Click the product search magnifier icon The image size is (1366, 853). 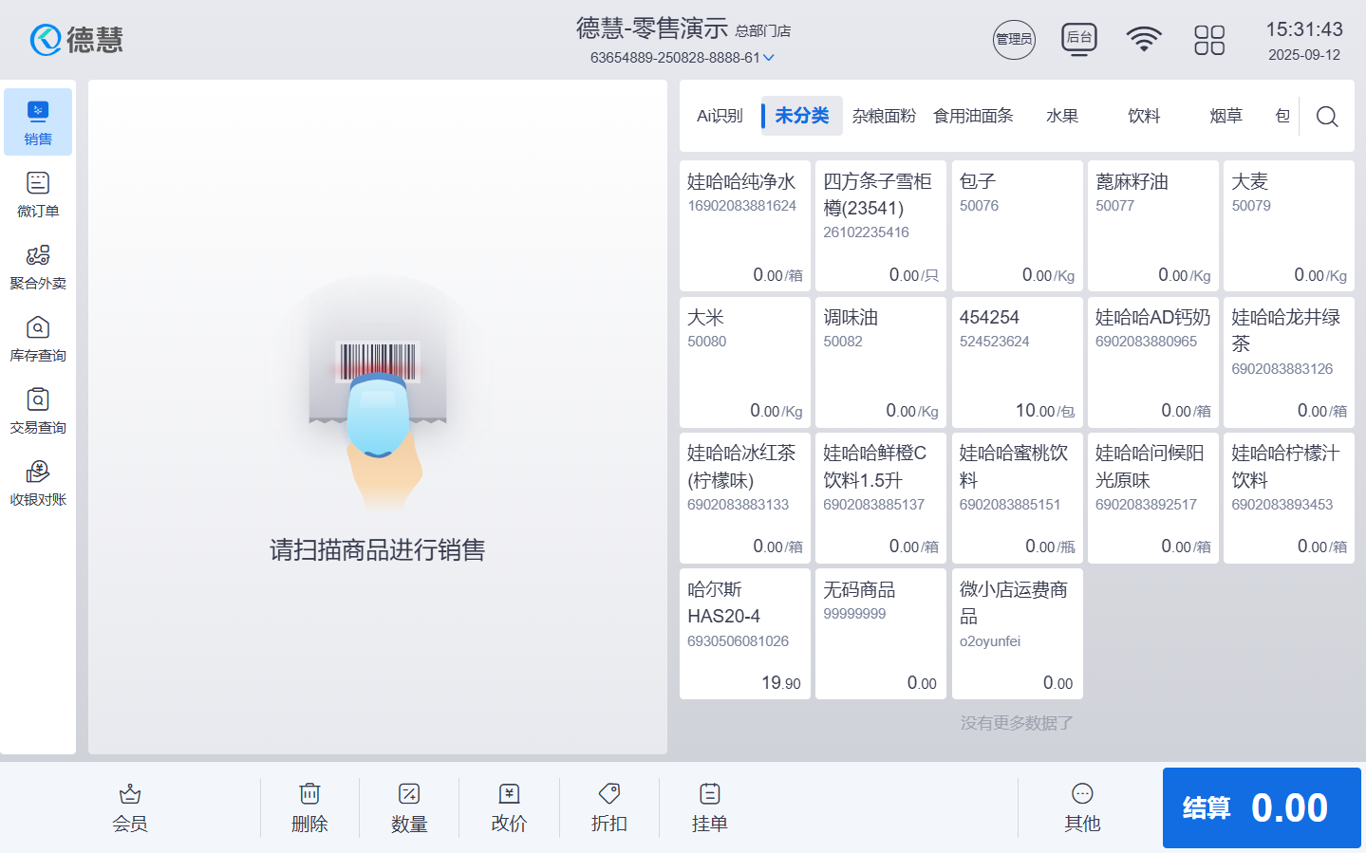click(1327, 116)
